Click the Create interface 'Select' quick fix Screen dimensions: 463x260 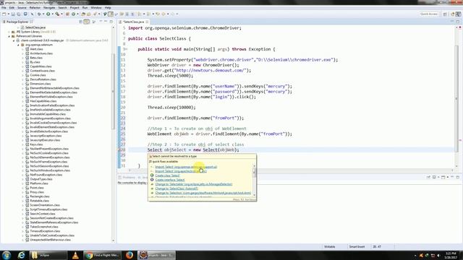coord(170,180)
